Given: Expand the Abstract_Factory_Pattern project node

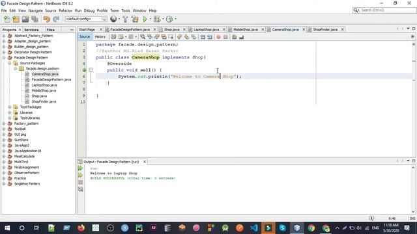Looking at the screenshot, I should (4, 36).
